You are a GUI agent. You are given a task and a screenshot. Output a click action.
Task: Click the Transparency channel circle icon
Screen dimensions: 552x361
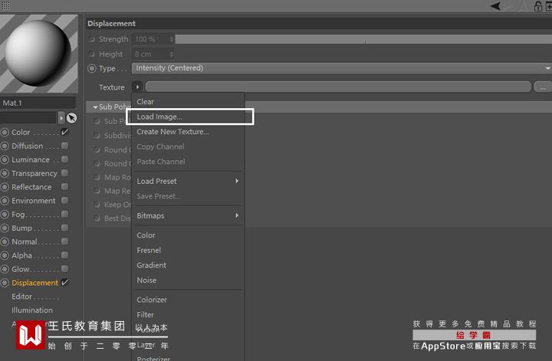(5, 173)
